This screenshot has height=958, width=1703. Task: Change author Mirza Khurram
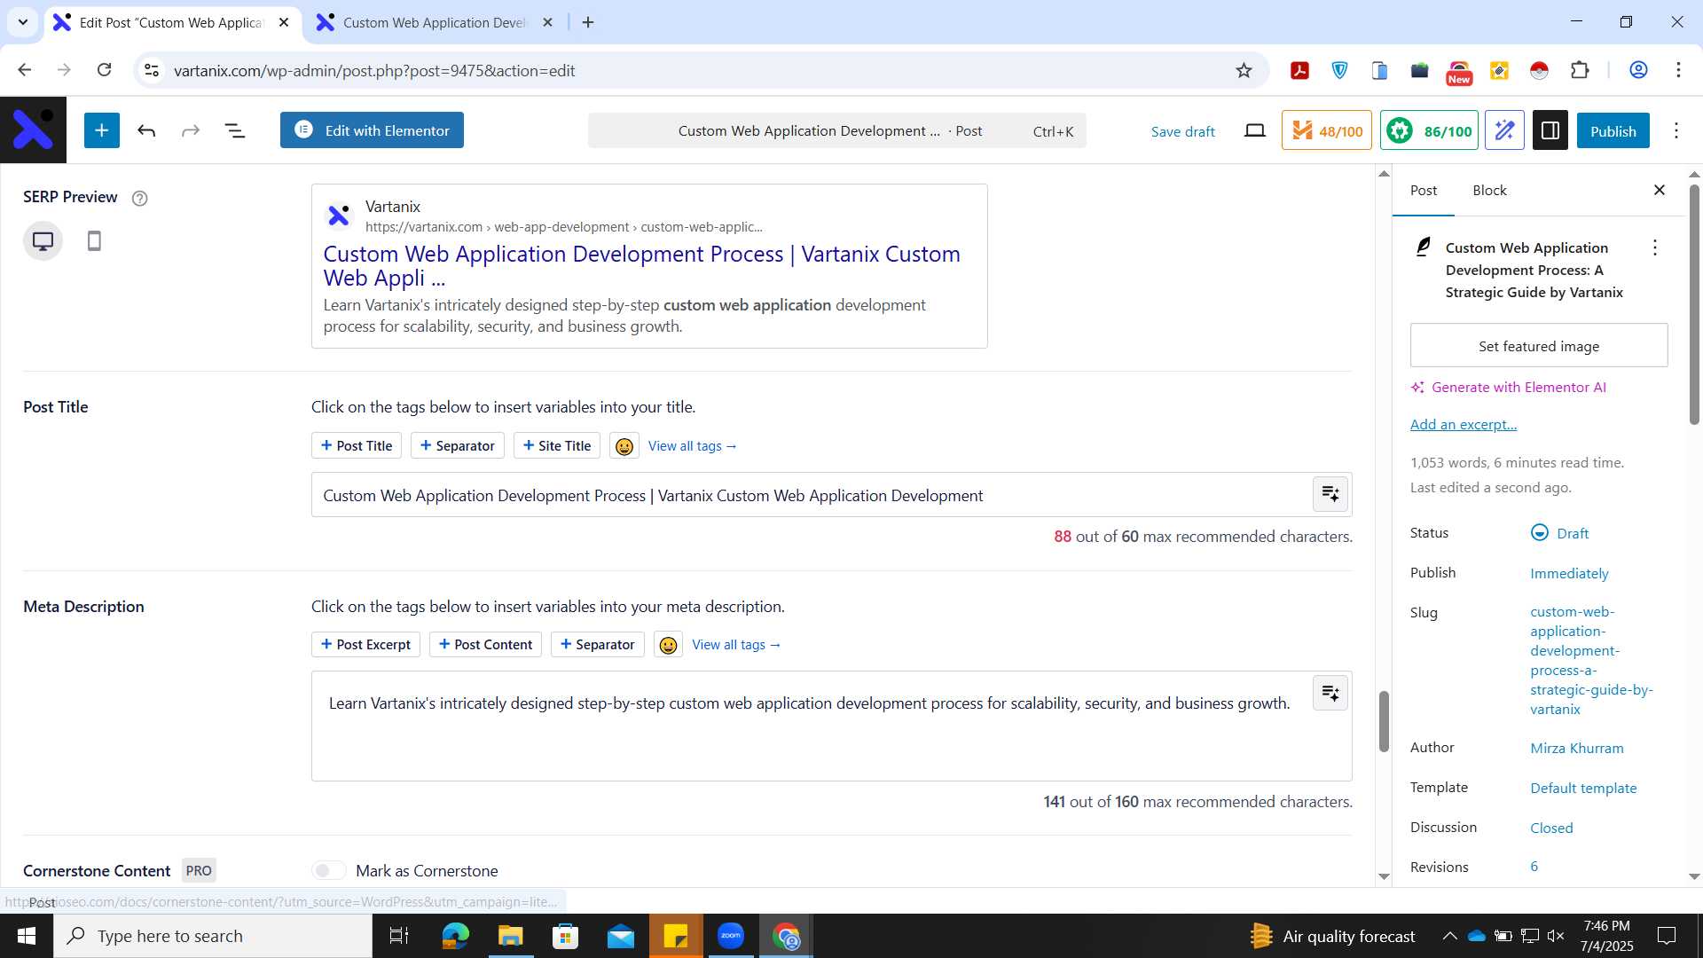tap(1577, 748)
